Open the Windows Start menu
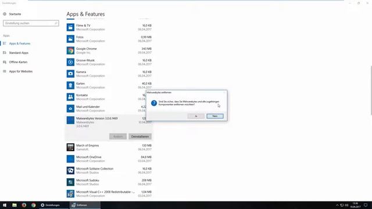The height and width of the screenshot is (209, 372). [5, 205]
